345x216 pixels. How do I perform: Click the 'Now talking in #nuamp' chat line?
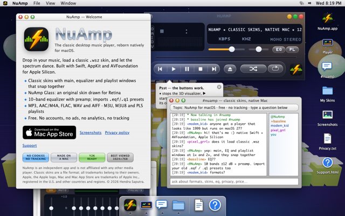click(x=201, y=115)
